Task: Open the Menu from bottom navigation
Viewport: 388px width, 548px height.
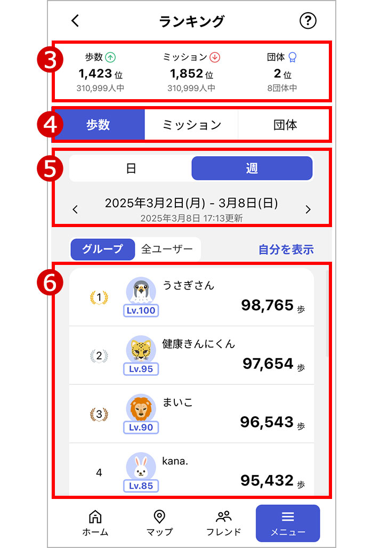Action: pyautogui.click(x=288, y=522)
